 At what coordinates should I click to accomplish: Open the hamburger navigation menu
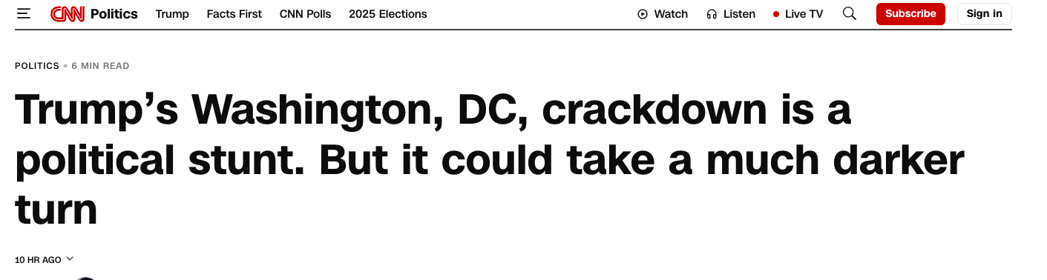pyautogui.click(x=24, y=13)
